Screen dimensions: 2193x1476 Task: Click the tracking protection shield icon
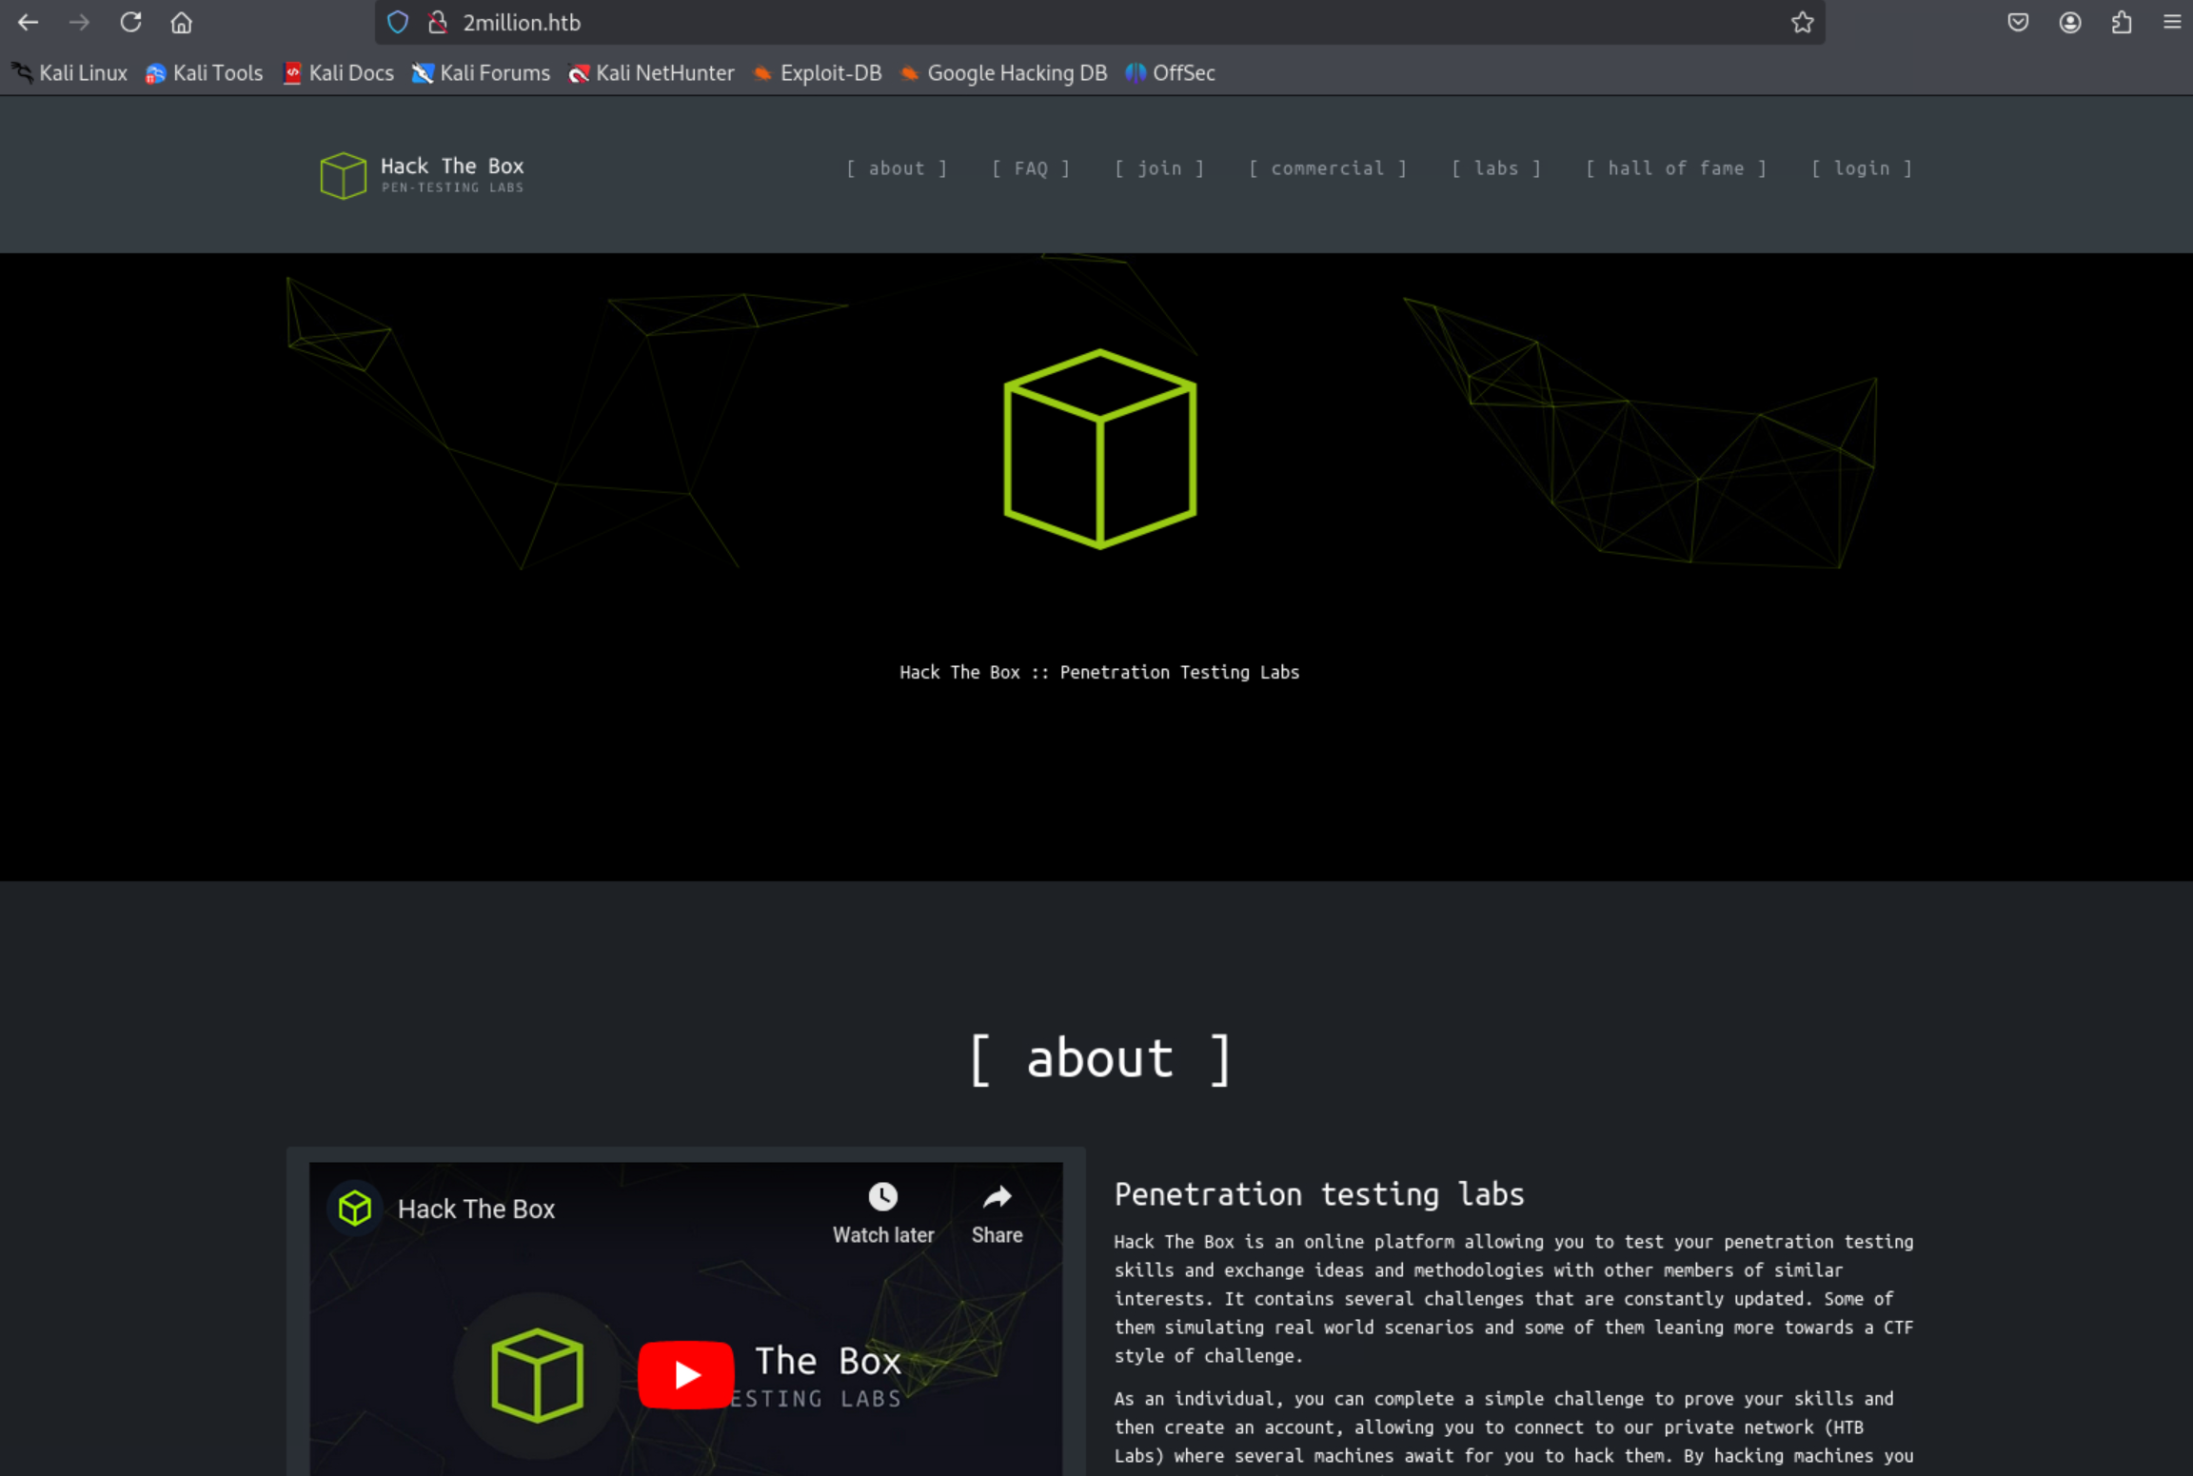click(x=398, y=23)
